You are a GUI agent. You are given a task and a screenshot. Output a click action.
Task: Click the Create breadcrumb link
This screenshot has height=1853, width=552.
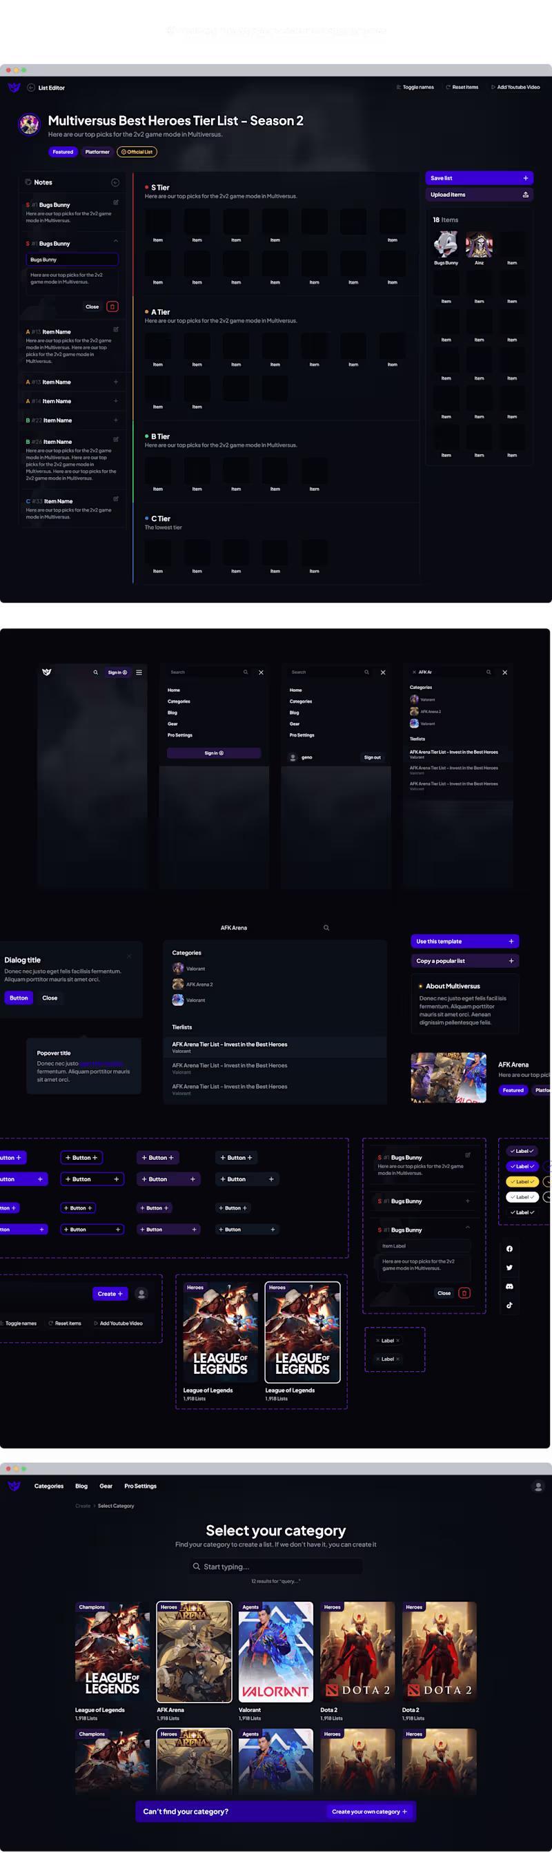click(x=83, y=1506)
